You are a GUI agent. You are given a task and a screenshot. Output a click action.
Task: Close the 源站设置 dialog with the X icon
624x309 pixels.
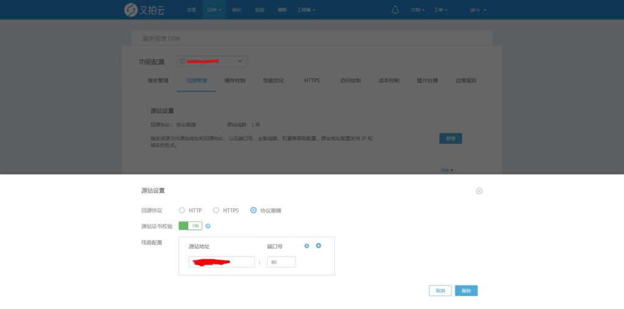479,191
